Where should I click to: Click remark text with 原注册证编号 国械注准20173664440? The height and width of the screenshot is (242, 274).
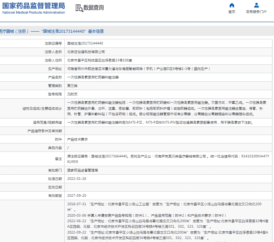point(168,159)
